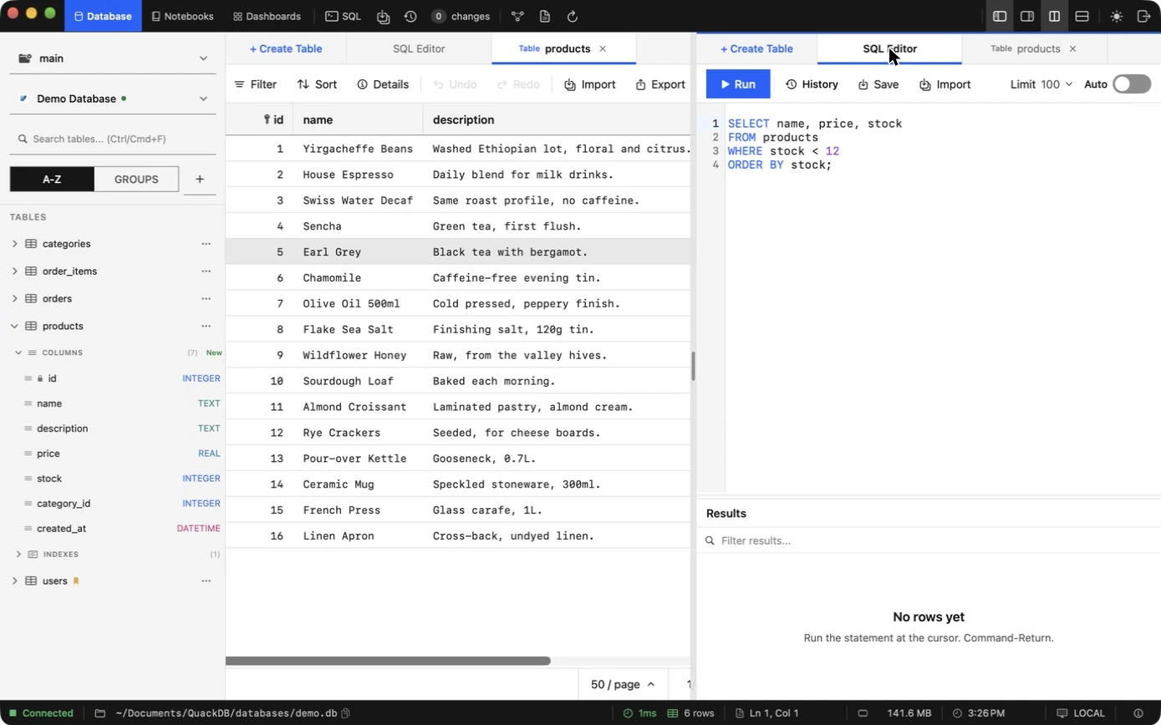Click Create Table tab in left pane
Screen dimensions: 1161x725
point(286,48)
